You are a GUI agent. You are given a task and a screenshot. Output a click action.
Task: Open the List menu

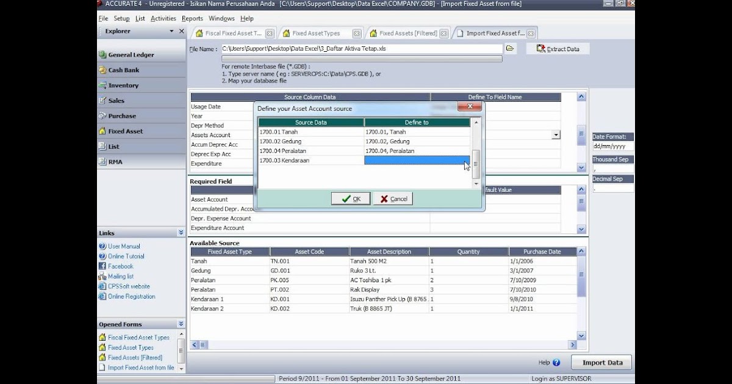tap(140, 19)
